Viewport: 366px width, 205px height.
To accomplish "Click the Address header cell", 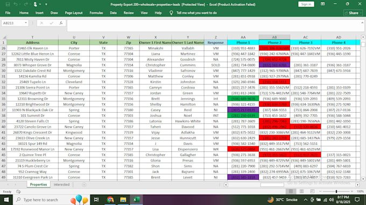I will [x=32, y=42].
